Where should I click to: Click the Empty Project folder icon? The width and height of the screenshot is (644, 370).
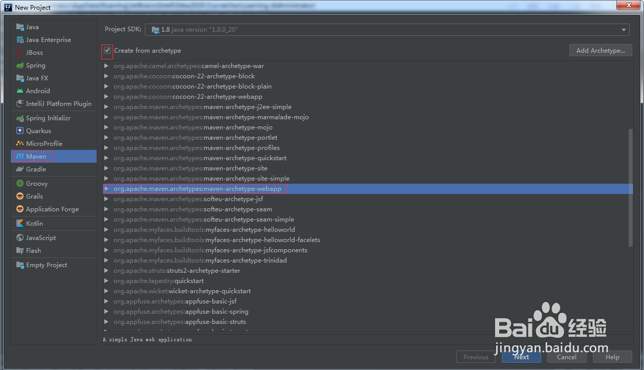pos(20,265)
